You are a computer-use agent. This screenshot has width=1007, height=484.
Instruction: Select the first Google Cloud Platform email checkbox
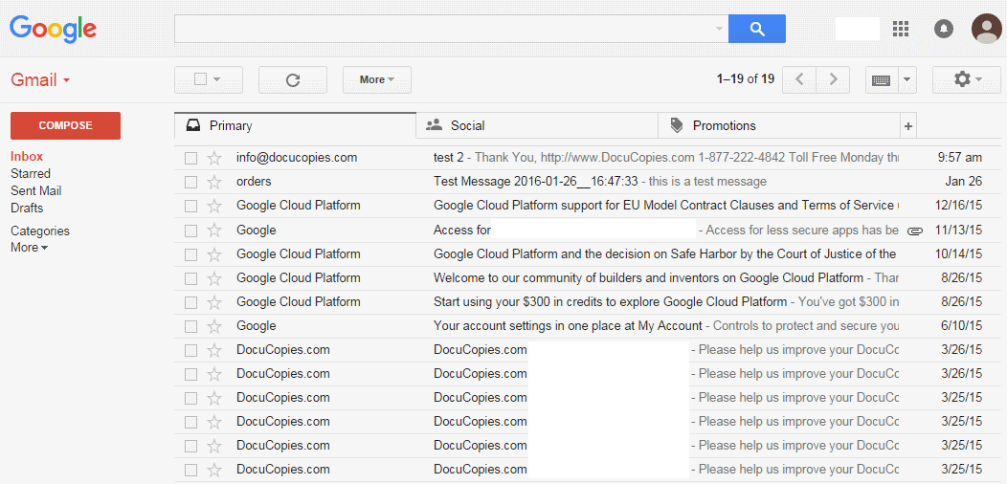191,206
